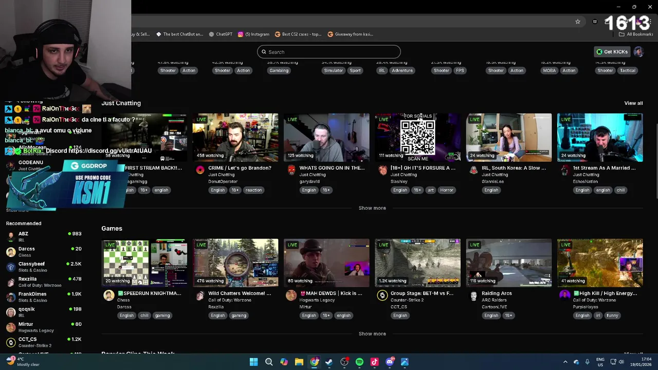This screenshot has height=370, width=658.
Task: Open Rexzilla in the Recommended list
Action: (x=44, y=282)
